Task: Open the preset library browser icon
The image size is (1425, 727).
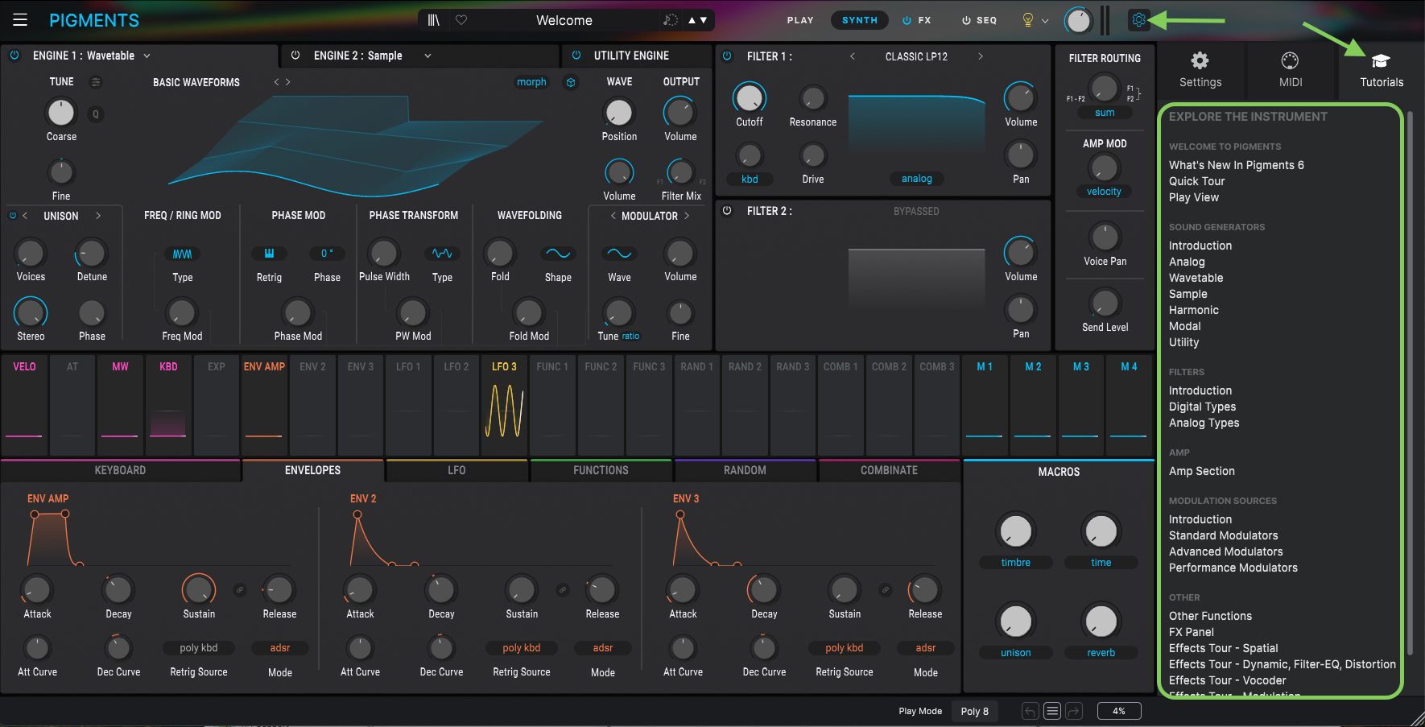Action: [433, 20]
